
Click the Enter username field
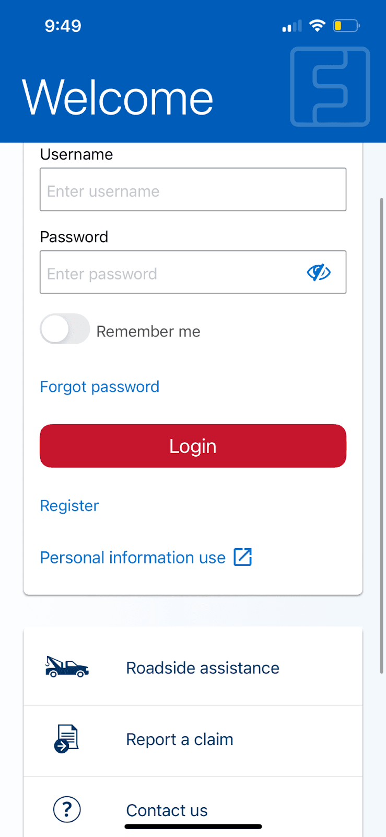coord(193,190)
